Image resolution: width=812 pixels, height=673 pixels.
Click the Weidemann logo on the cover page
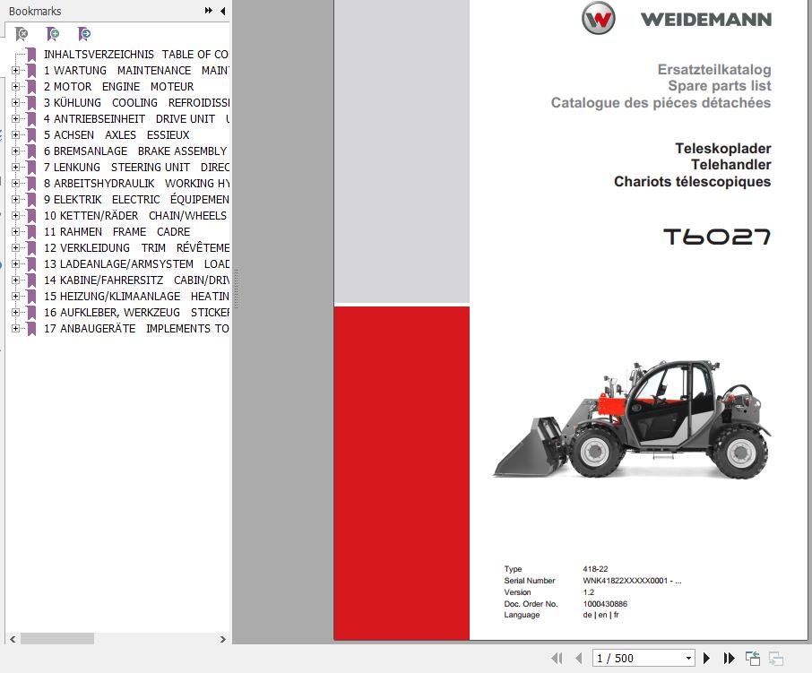click(x=677, y=19)
